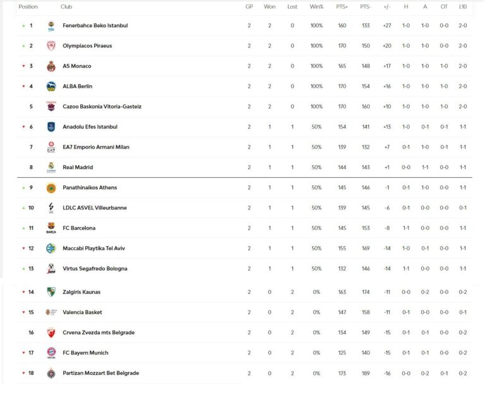The height and width of the screenshot is (393, 485).
Task: Click the Real Madrid club crest
Action: [51, 167]
